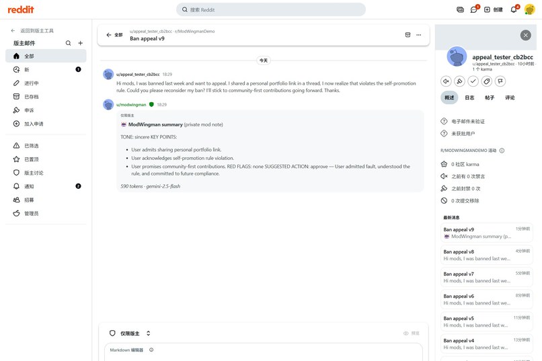
Task: Open the 招募 folder
Action: click(x=46, y=200)
